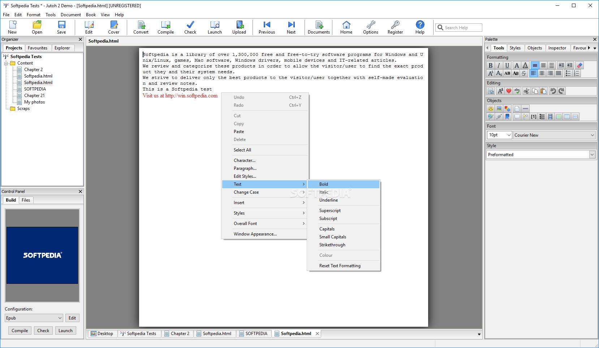Image resolution: width=599 pixels, height=348 pixels.
Task: Click the Upload toolbar icon
Action: click(x=239, y=27)
